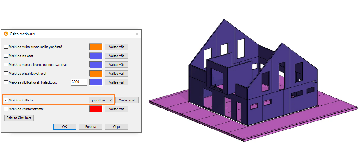Confirm the dialog with OK
This screenshot has width=361, height=143.
65,126
